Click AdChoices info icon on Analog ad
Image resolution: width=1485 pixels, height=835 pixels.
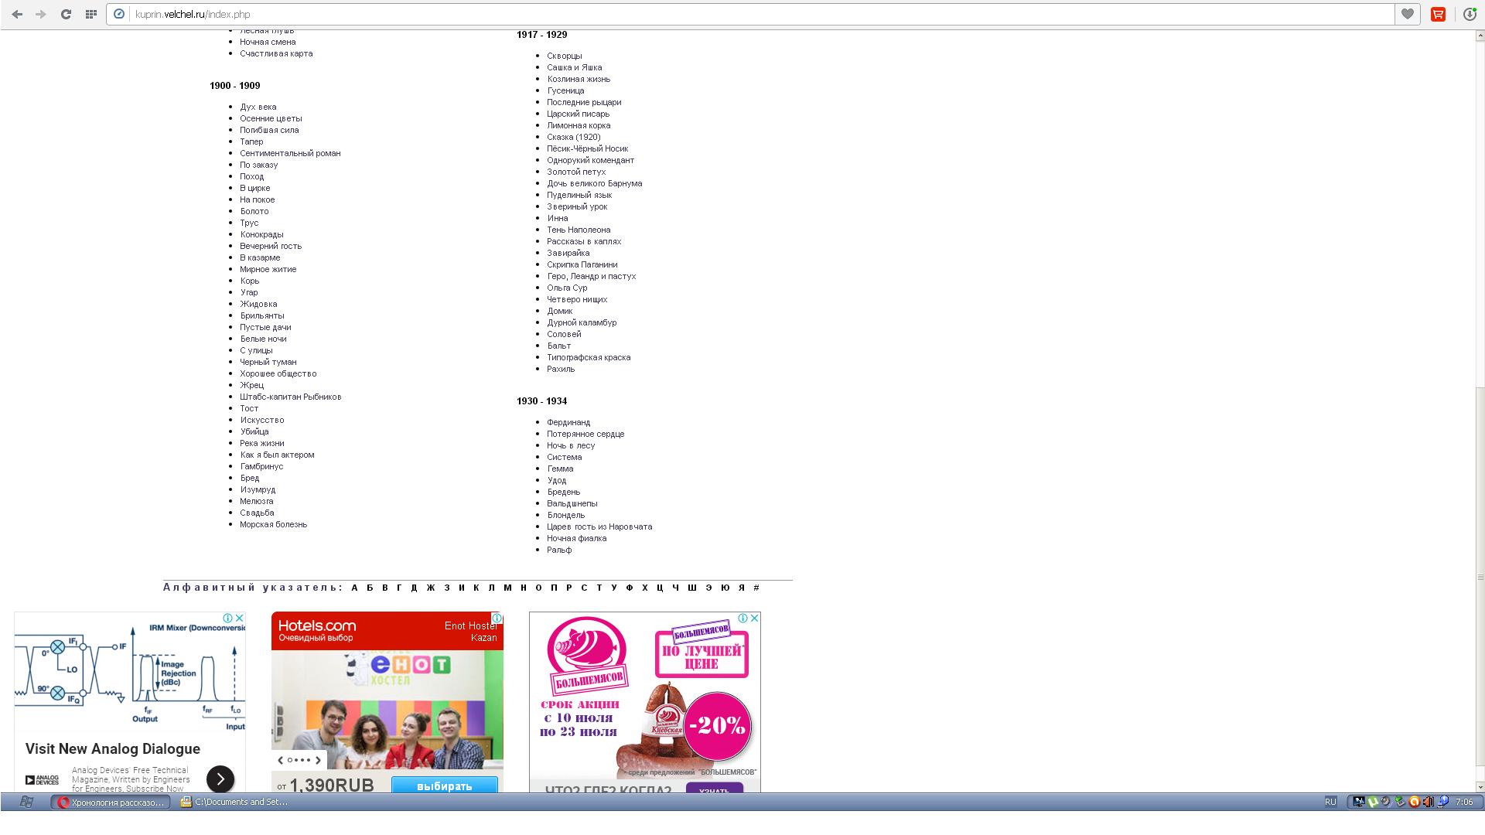(x=228, y=618)
